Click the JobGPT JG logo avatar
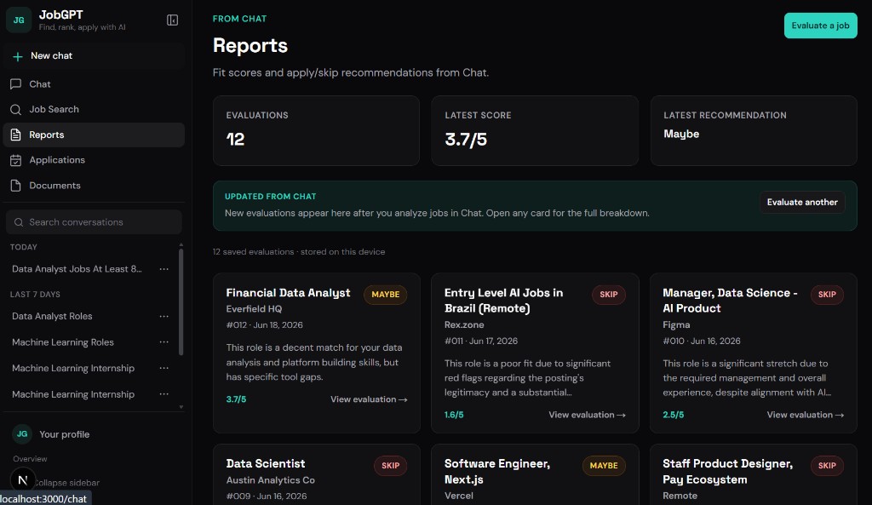 (19, 20)
